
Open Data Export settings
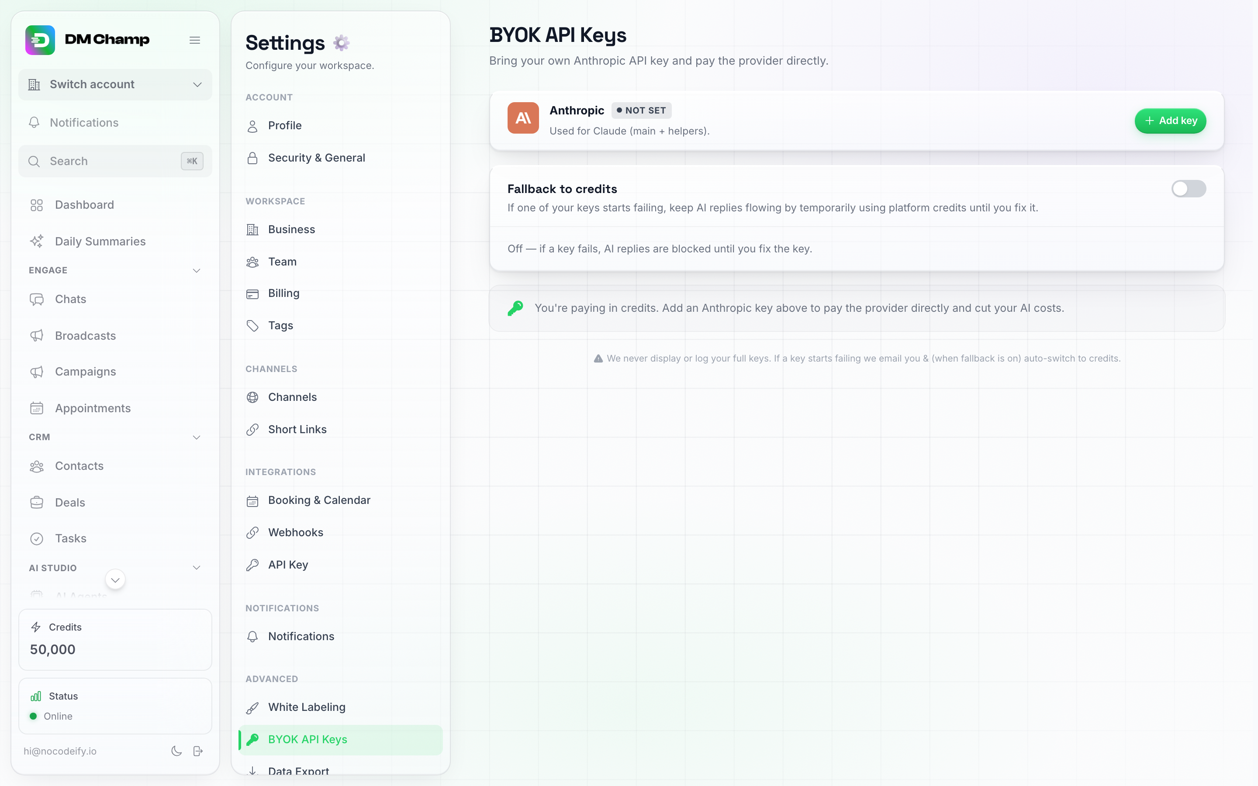pos(341,770)
